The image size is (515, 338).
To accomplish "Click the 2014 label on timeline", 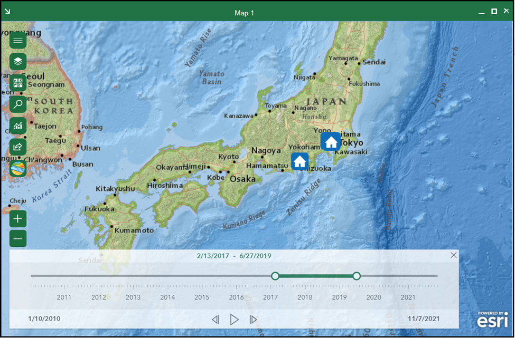I will pyautogui.click(x=167, y=297).
